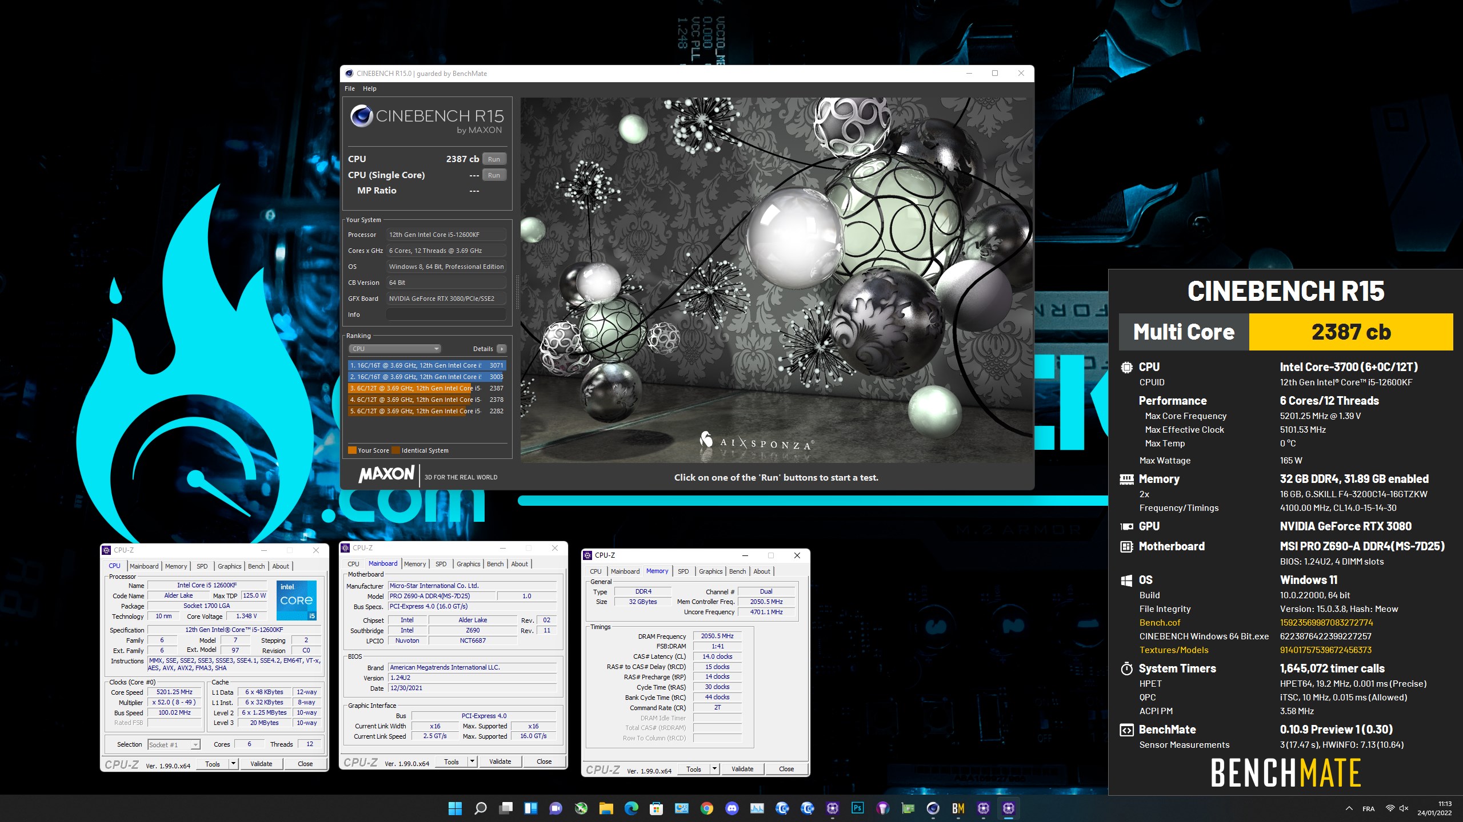Run the CPU multi-core test
This screenshot has width=1463, height=822.
(494, 159)
